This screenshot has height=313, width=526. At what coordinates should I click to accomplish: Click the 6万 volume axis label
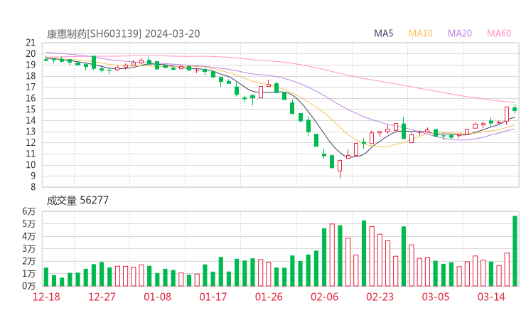point(29,211)
